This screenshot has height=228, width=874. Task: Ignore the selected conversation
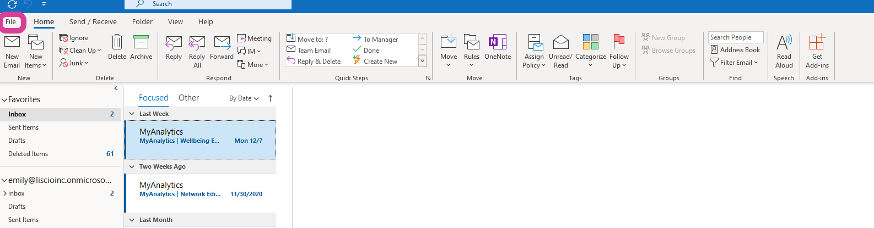click(74, 38)
